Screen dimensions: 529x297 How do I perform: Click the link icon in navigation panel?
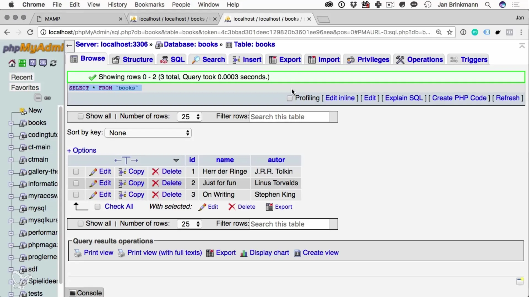click(x=47, y=98)
